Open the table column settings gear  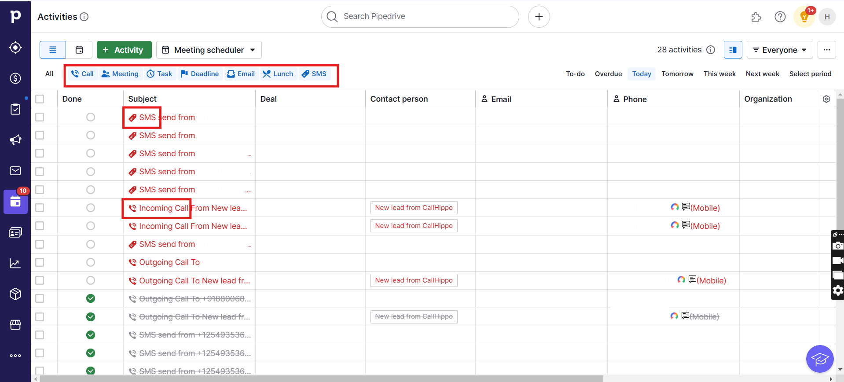(x=826, y=99)
